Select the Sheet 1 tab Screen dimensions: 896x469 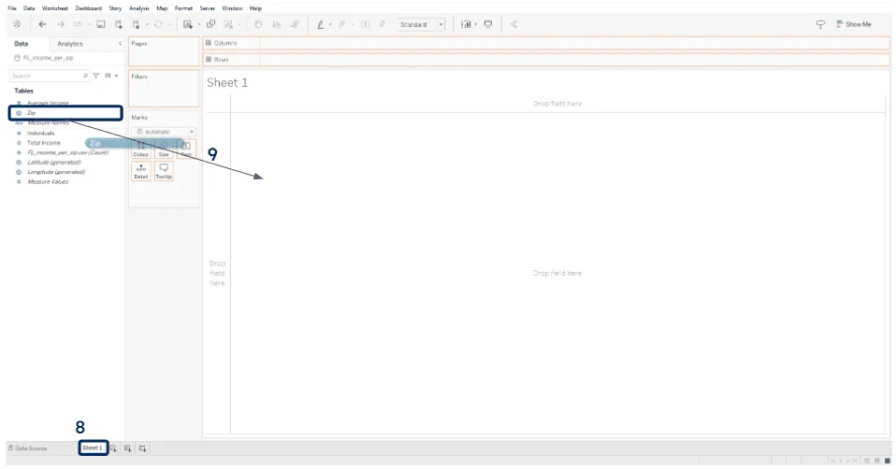point(93,448)
